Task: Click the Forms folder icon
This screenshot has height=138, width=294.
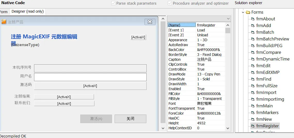Action: point(248,12)
